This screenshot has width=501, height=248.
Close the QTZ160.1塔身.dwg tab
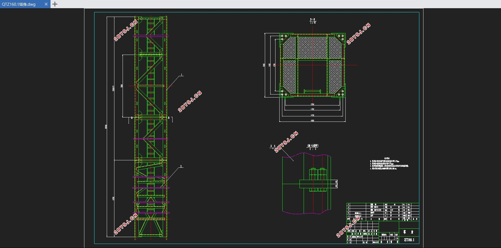(x=46, y=4)
